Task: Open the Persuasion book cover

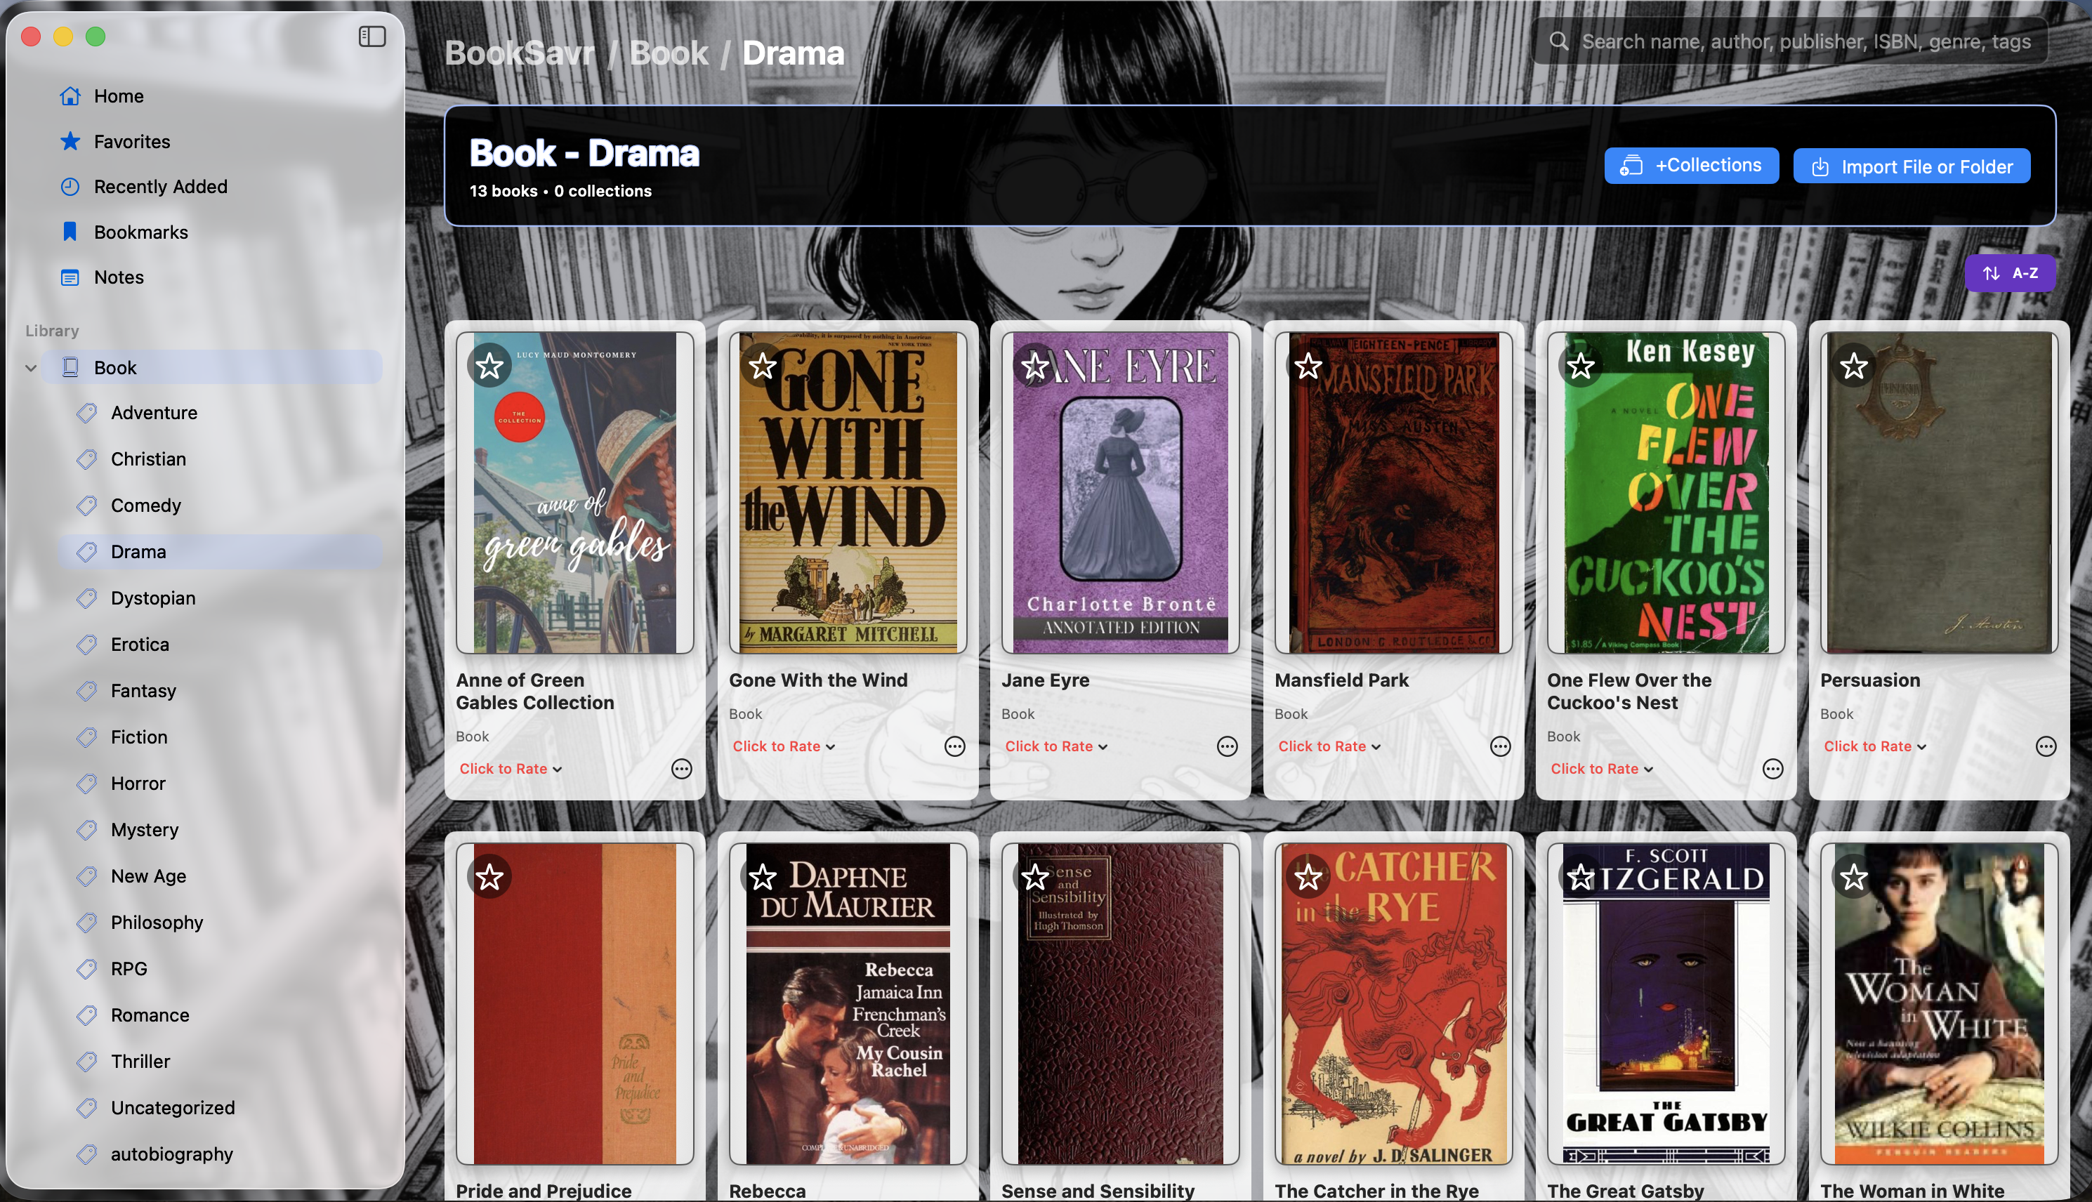Action: 1940,493
